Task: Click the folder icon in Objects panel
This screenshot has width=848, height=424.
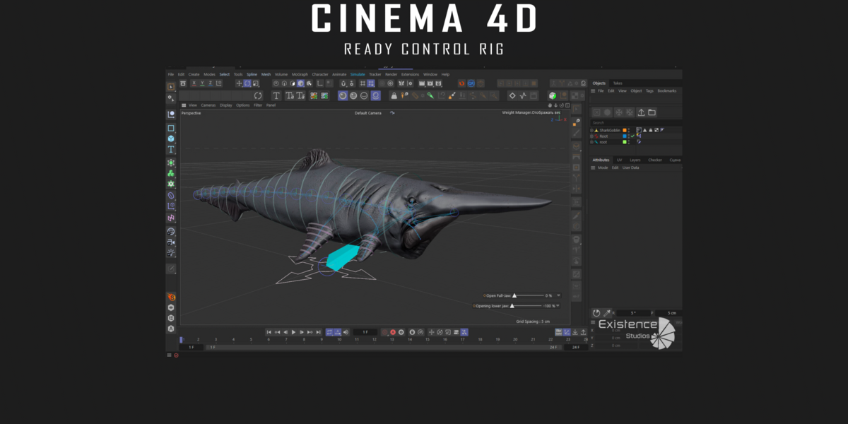Action: (652, 112)
